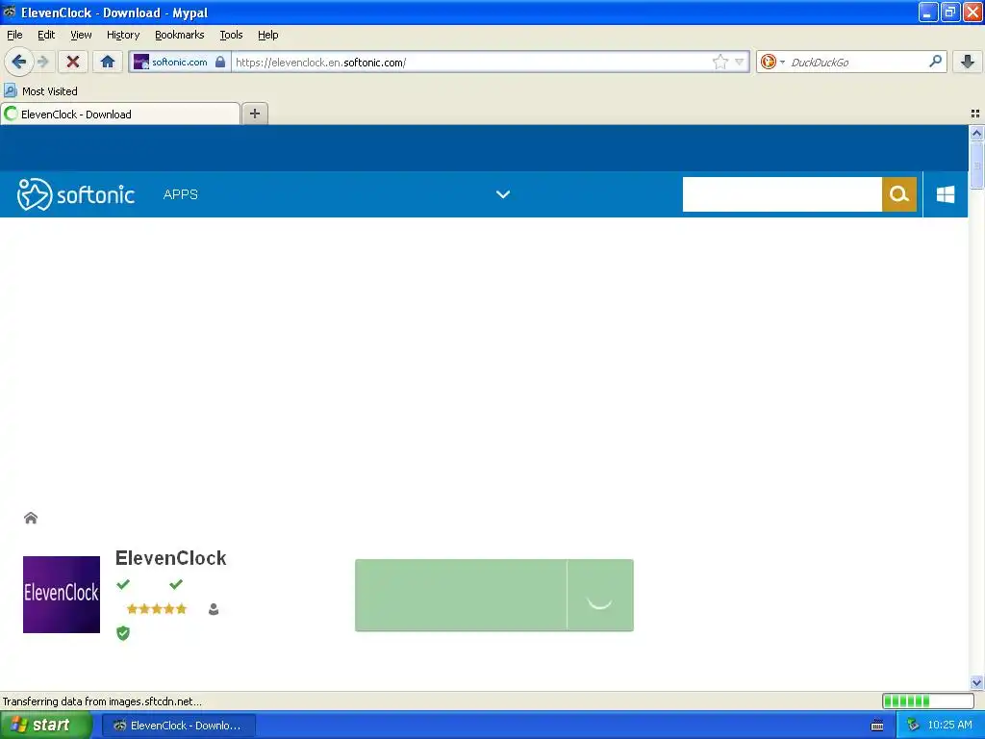Click the breadcrumb home icon
Viewport: 985px width, 739px height.
pos(31,518)
